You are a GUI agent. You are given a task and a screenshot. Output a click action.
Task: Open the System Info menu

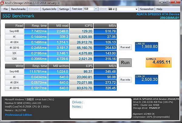(x=49, y=9)
